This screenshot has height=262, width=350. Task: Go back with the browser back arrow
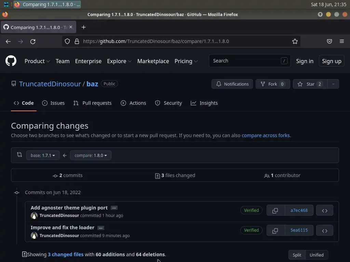8,41
